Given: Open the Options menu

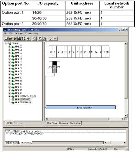Looking at the screenshot, I should [x=19, y=33].
